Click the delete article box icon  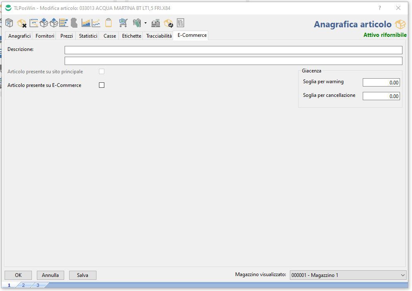(22, 23)
